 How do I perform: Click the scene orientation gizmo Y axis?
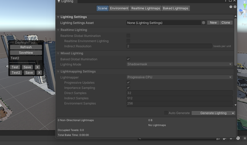(245, 6)
